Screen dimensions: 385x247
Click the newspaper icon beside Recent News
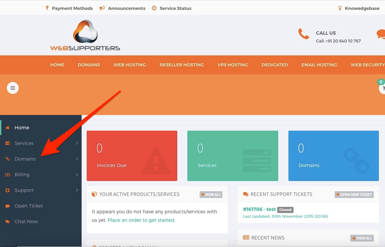[246, 237]
